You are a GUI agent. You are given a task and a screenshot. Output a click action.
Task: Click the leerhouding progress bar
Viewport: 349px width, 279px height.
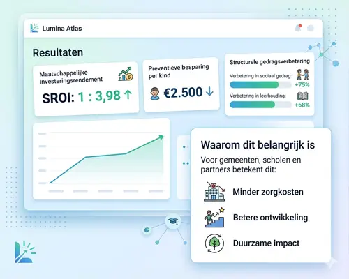tap(260, 105)
